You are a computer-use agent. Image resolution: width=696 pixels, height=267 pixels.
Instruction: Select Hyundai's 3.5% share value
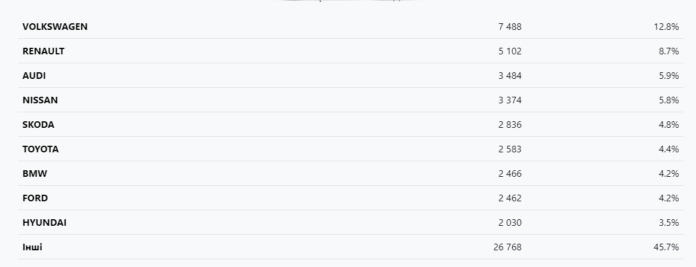(669, 223)
